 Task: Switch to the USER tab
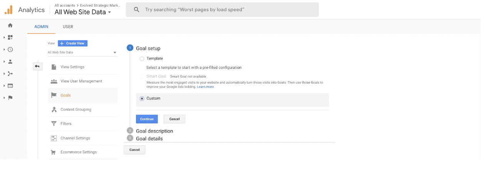point(68,27)
